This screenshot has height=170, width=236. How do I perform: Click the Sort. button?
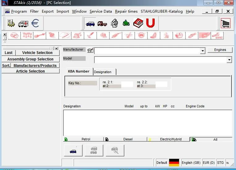point(6,66)
